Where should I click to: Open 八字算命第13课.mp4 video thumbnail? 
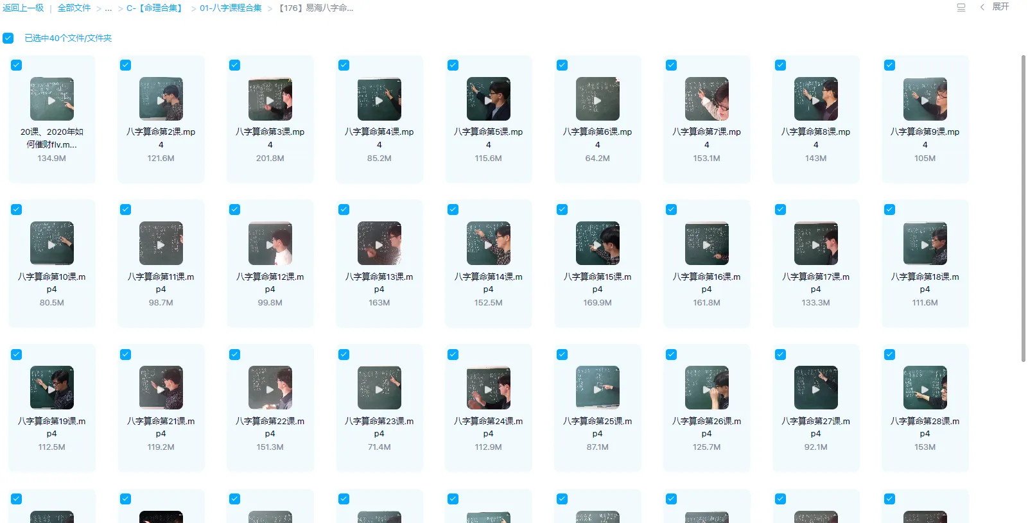[x=379, y=244]
